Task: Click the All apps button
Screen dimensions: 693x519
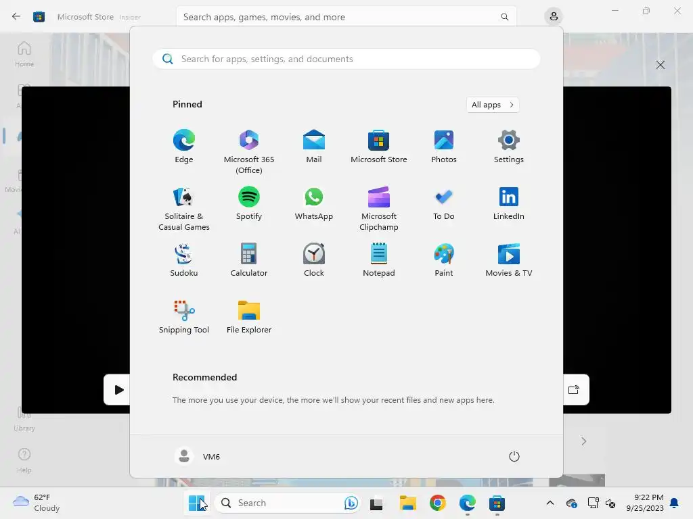Action: (493, 105)
